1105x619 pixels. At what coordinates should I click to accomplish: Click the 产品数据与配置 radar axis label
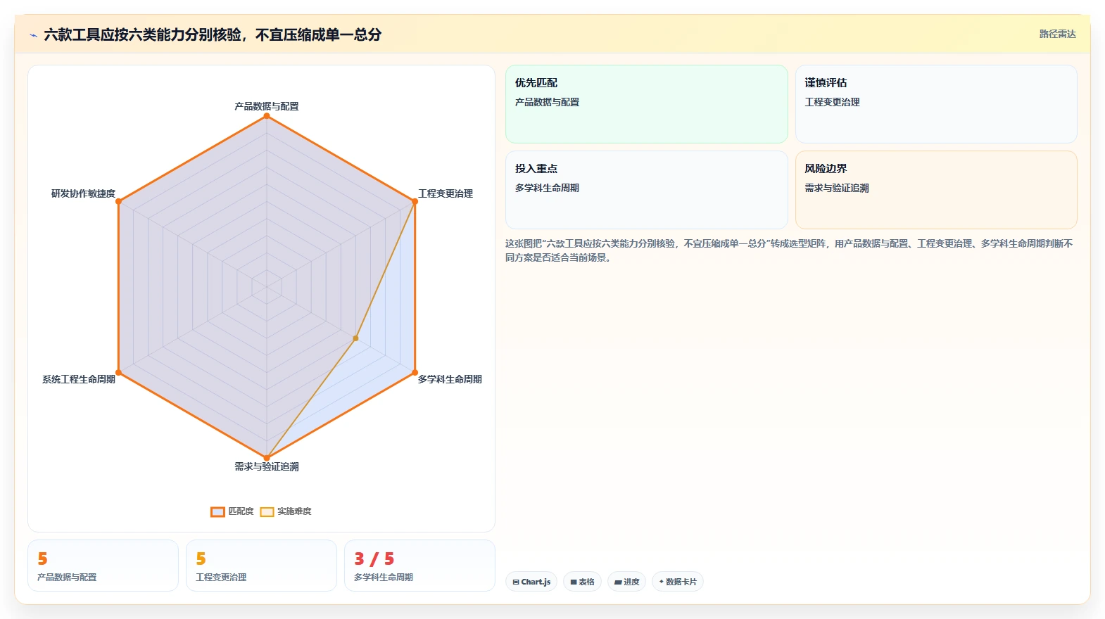pyautogui.click(x=267, y=106)
